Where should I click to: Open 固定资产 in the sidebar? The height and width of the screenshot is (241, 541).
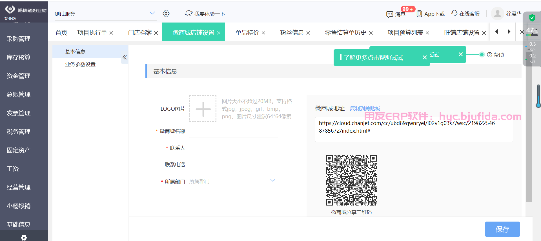click(x=19, y=150)
